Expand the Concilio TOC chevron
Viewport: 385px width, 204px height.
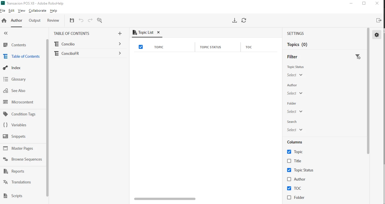[120, 44]
